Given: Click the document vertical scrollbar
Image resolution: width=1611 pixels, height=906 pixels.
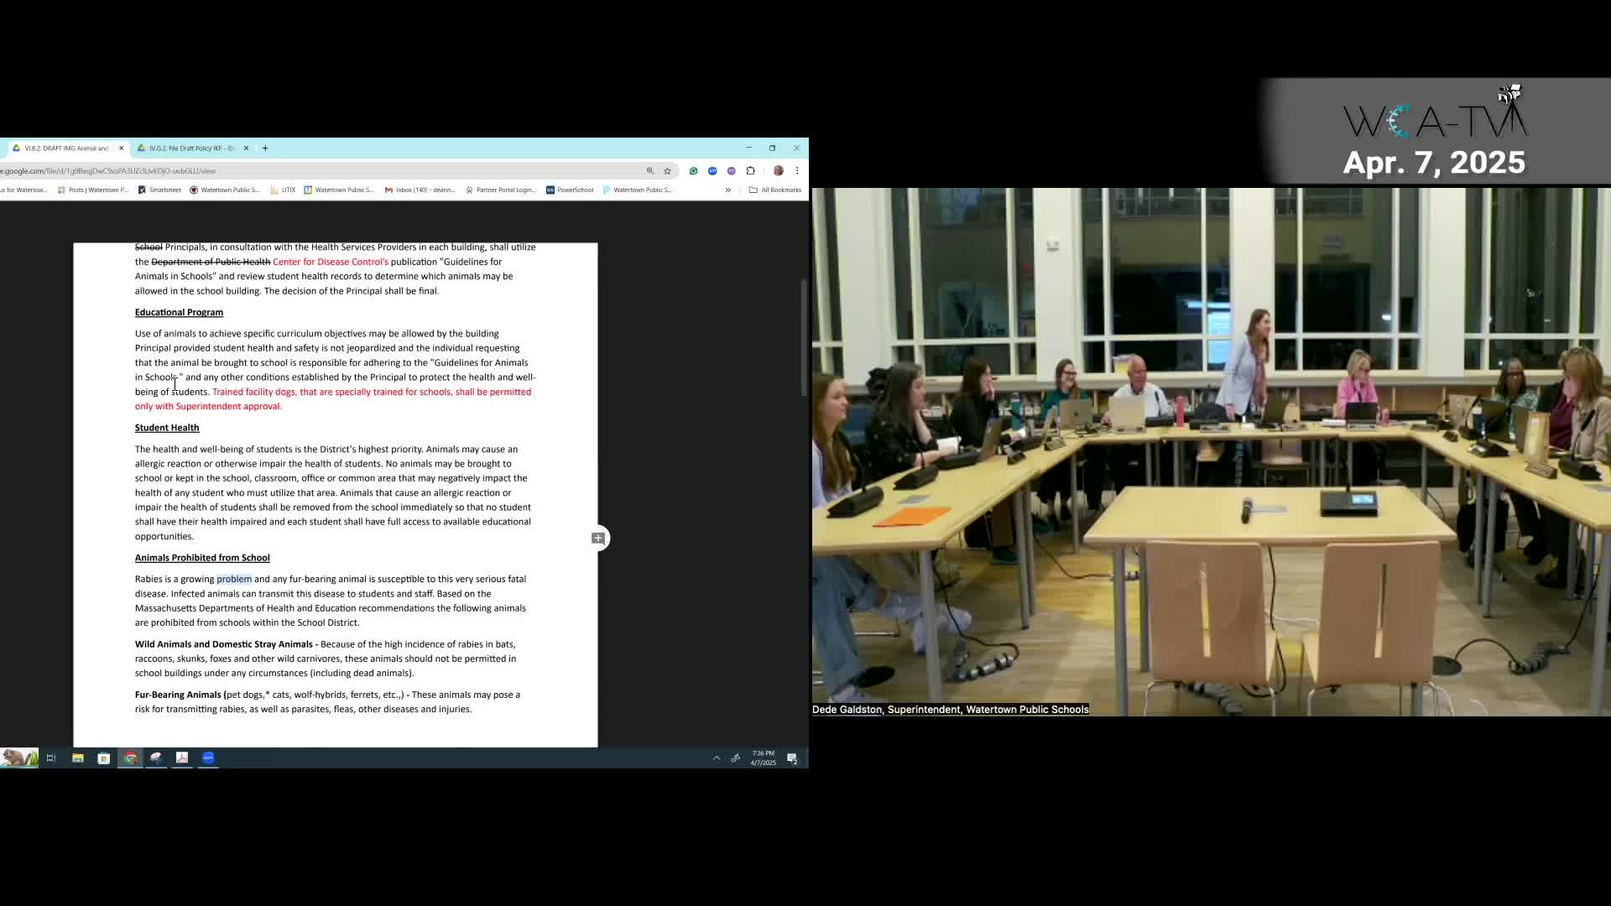Looking at the screenshot, I should [x=803, y=336].
